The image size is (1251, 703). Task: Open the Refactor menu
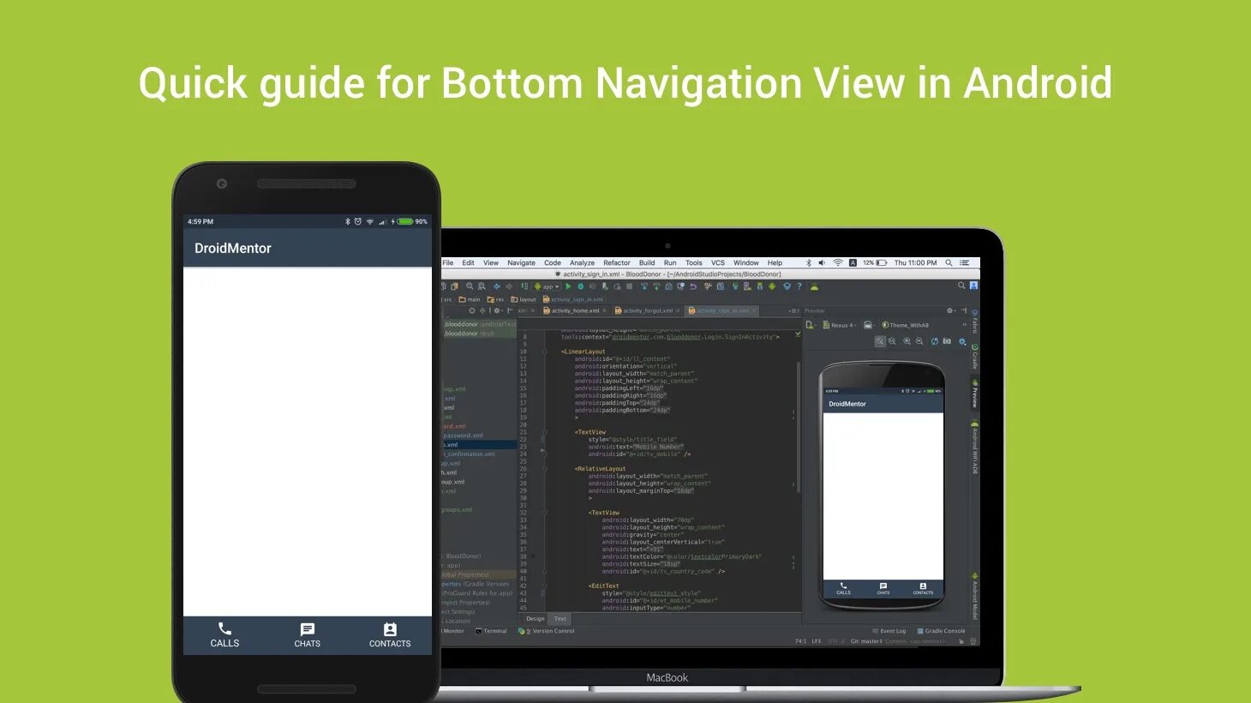pos(616,263)
